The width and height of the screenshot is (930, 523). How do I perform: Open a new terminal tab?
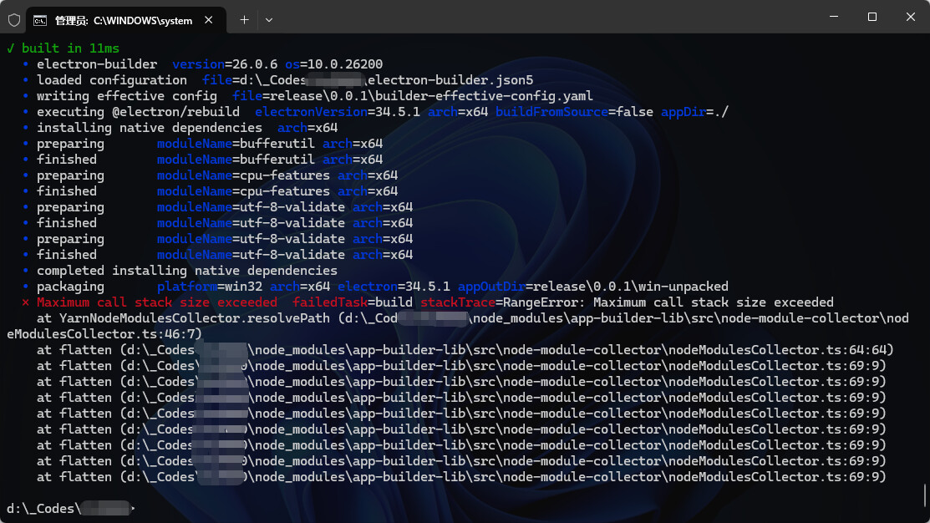click(244, 19)
